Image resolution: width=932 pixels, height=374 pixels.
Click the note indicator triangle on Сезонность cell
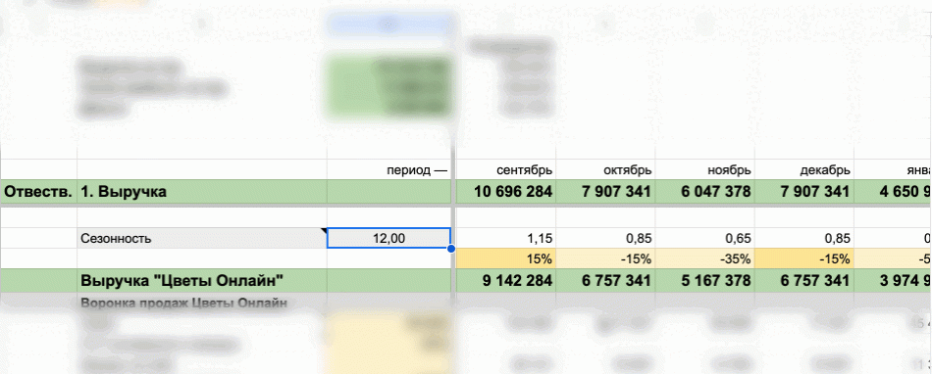324,230
